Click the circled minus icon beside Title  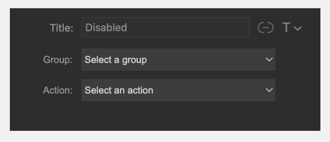[266, 28]
